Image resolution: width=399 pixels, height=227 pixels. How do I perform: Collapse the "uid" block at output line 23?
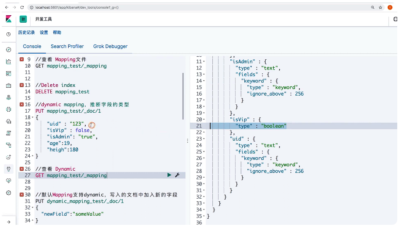pyautogui.click(x=204, y=139)
